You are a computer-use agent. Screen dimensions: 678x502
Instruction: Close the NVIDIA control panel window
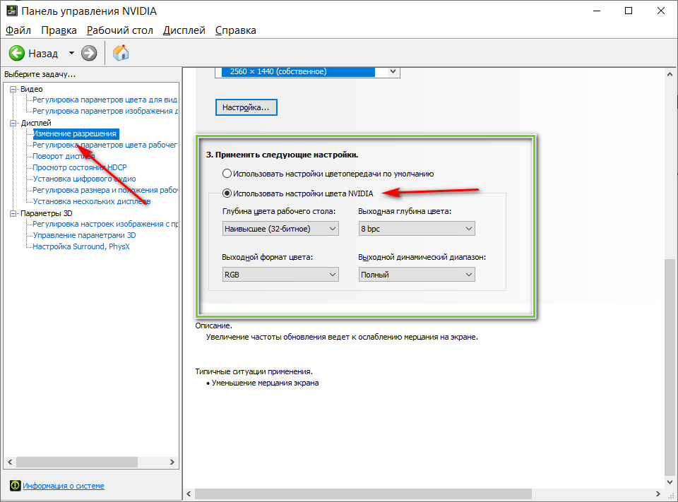(661, 11)
